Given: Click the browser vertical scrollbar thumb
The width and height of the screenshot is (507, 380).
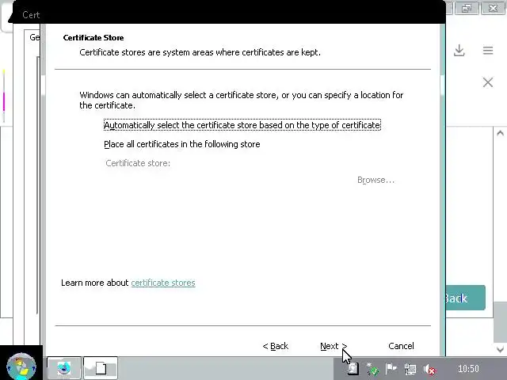Looking at the screenshot, I should (x=500, y=321).
